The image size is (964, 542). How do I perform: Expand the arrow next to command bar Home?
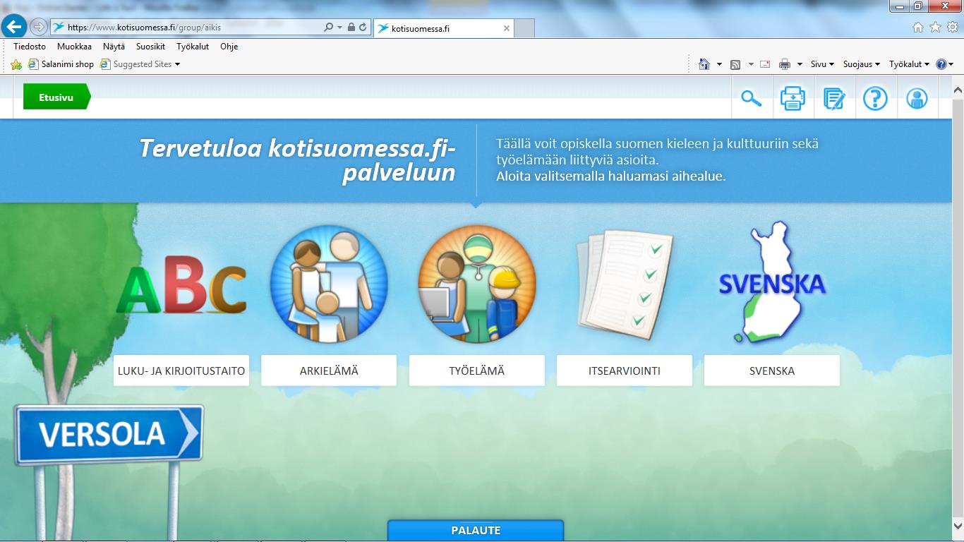click(719, 64)
